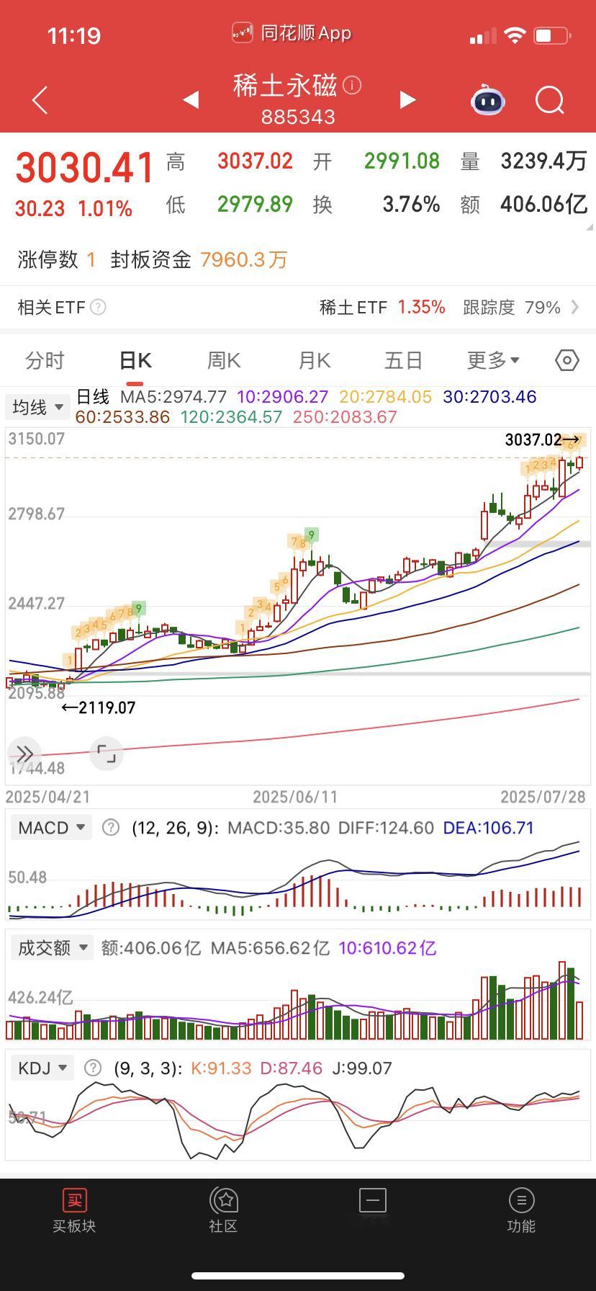Tap the 3030.41 current price
The width and height of the screenshot is (596, 1291).
tap(85, 168)
